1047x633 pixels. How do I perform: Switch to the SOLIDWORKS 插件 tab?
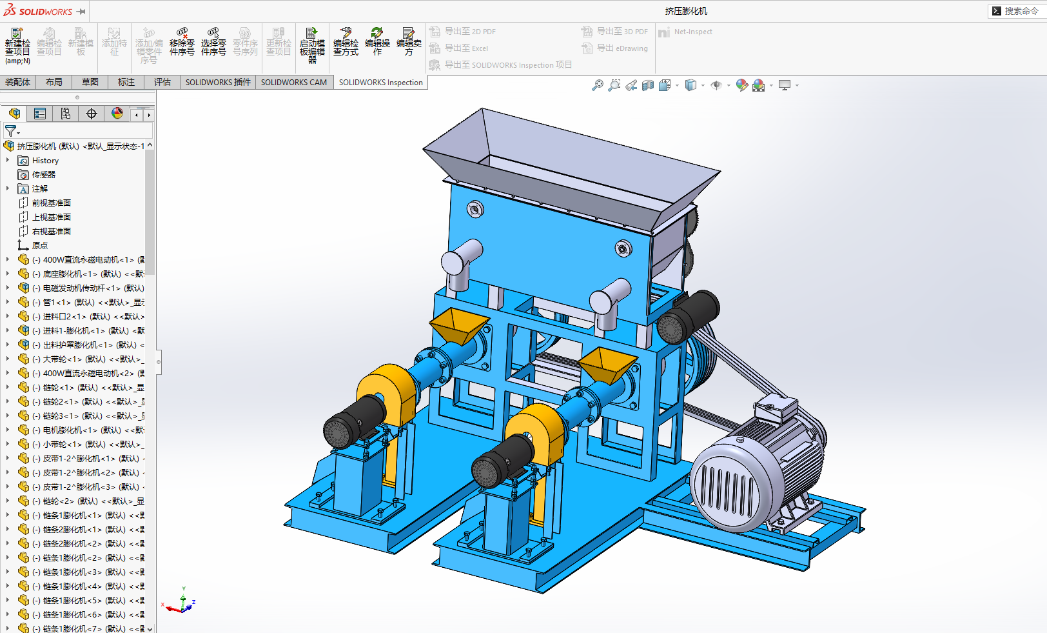[218, 82]
